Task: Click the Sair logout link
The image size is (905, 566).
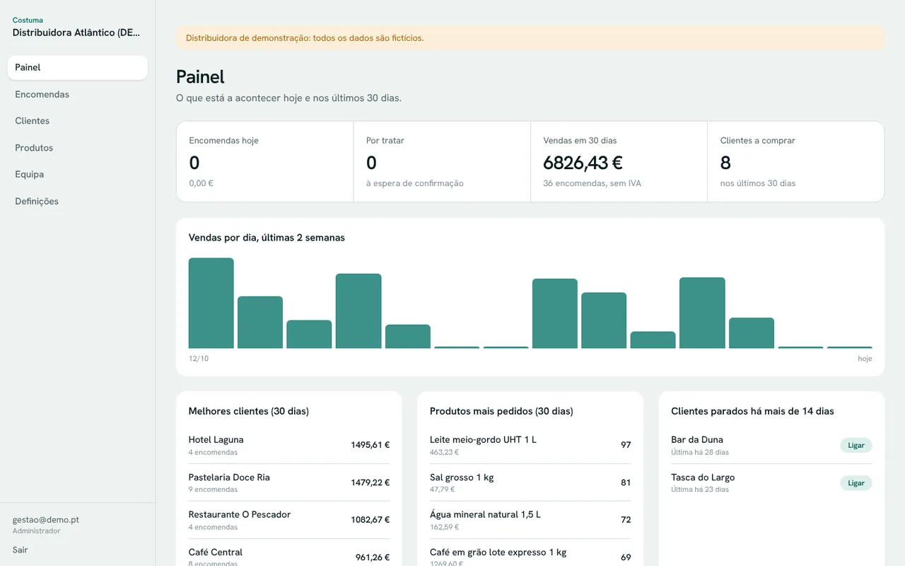Action: [x=21, y=550]
